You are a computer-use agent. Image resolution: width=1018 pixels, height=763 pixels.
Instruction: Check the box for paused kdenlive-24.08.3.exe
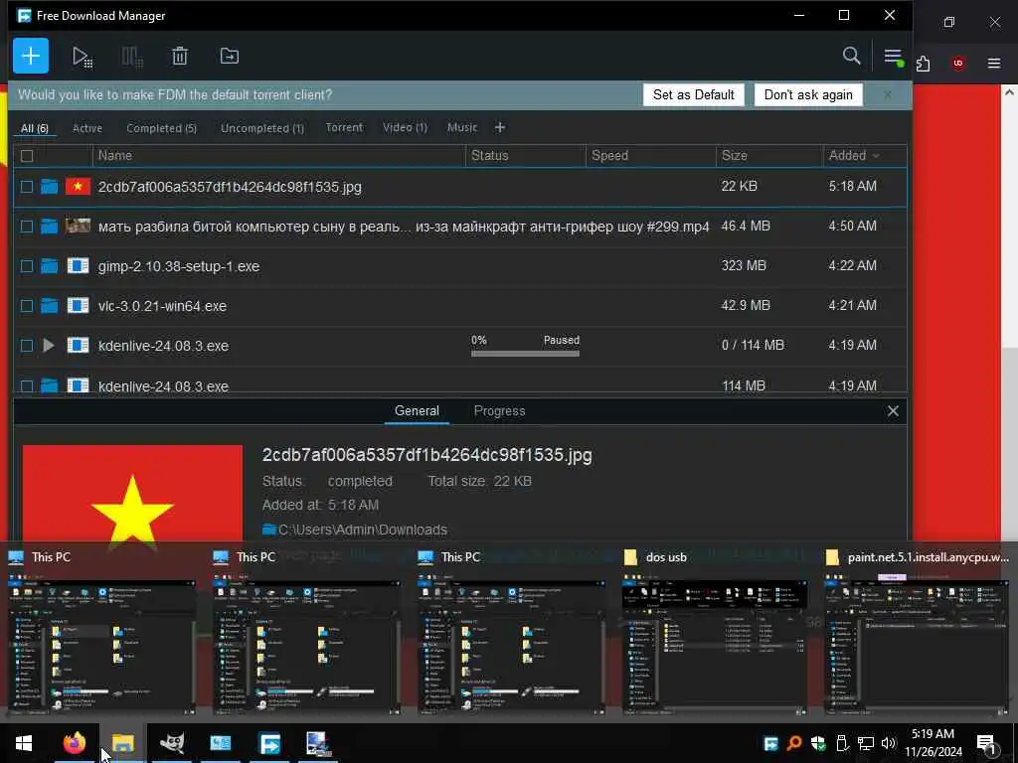(x=27, y=345)
